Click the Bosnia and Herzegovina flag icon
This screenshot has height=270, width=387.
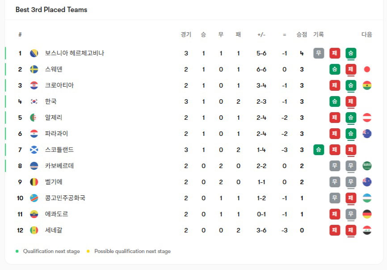tap(34, 53)
